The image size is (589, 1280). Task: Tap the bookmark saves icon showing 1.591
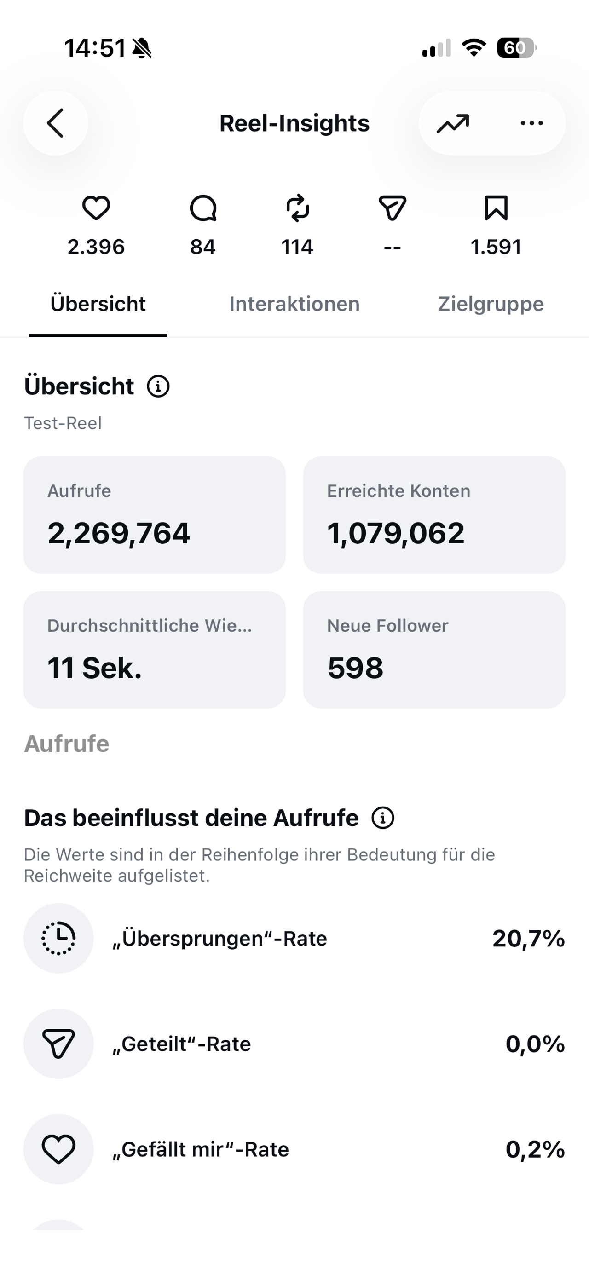496,208
